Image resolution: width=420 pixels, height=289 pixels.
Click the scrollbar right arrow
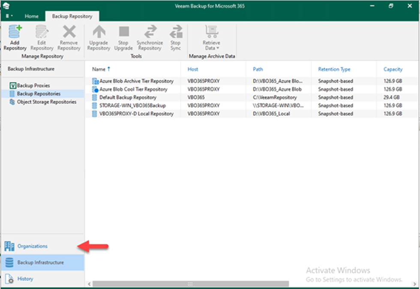tap(415, 284)
